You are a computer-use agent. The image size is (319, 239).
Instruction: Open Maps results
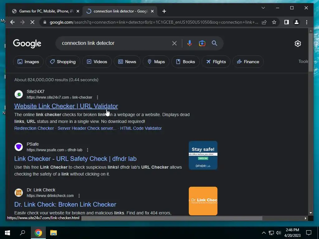click(x=156, y=62)
